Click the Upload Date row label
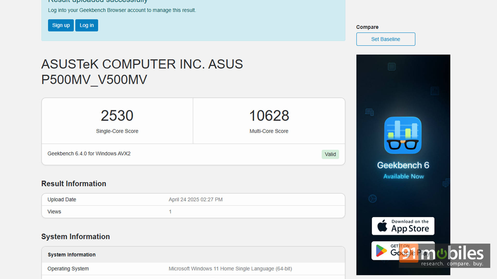Screen dimensions: 497x279 click(62, 199)
